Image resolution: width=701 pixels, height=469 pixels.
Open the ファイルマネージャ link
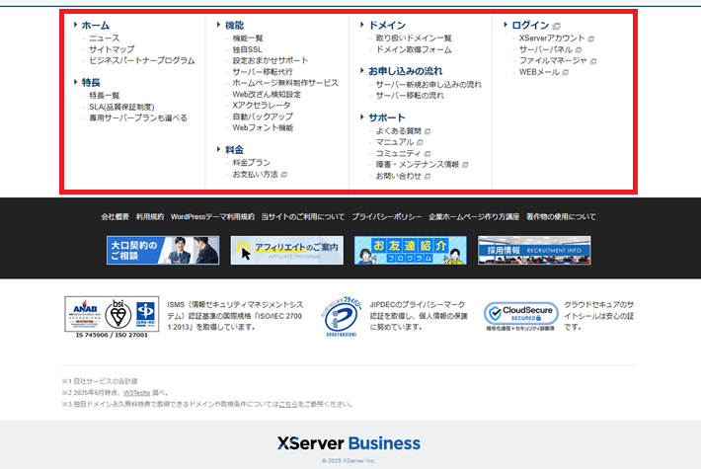tap(553, 61)
